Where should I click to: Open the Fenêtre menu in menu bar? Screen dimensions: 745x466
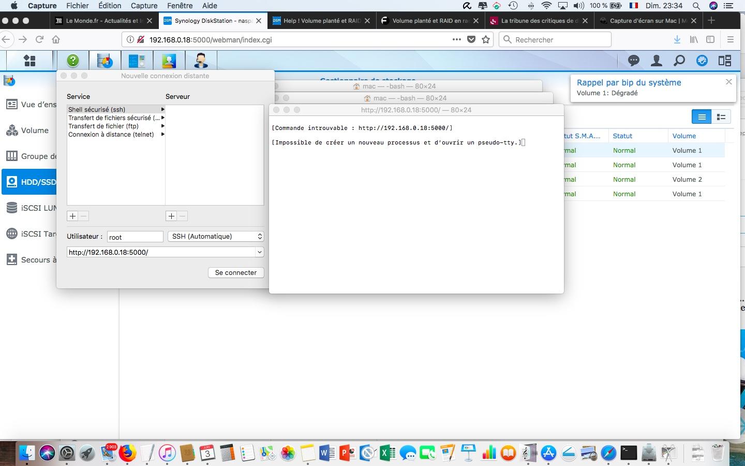click(x=180, y=6)
